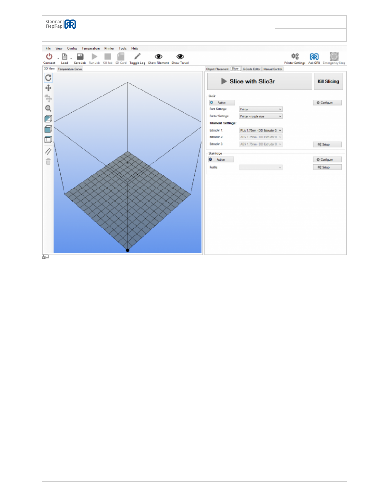The image size is (389, 503).
Task: Click the trash can delete icon
Action: click(48, 162)
